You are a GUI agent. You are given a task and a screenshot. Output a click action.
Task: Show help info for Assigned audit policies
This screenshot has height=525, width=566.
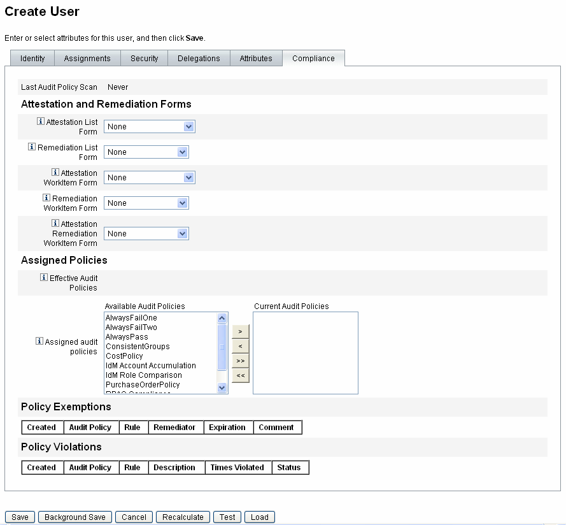(39, 341)
